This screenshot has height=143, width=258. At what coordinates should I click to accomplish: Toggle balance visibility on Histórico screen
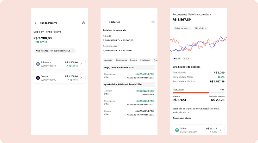point(153,22)
